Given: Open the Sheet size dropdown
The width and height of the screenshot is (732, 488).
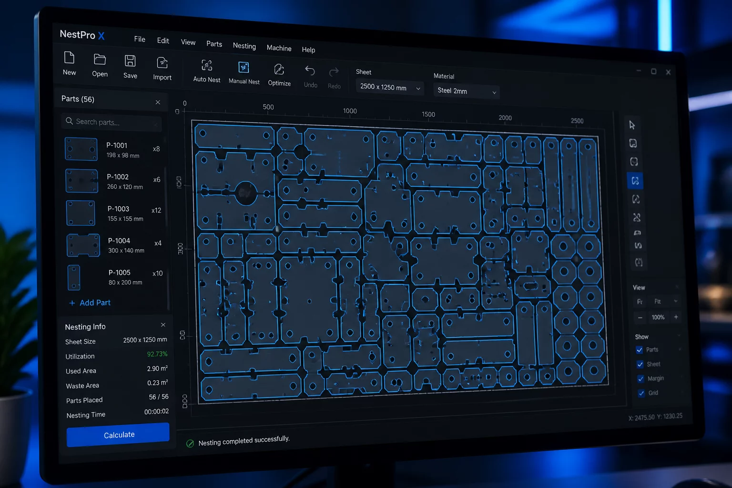Looking at the screenshot, I should coord(389,87).
